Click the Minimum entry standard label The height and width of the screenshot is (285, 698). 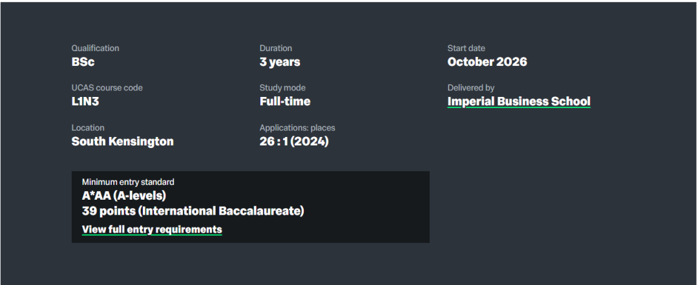coord(128,182)
